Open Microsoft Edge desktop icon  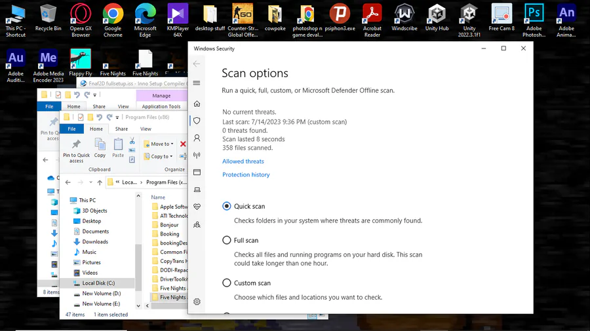coord(146,20)
